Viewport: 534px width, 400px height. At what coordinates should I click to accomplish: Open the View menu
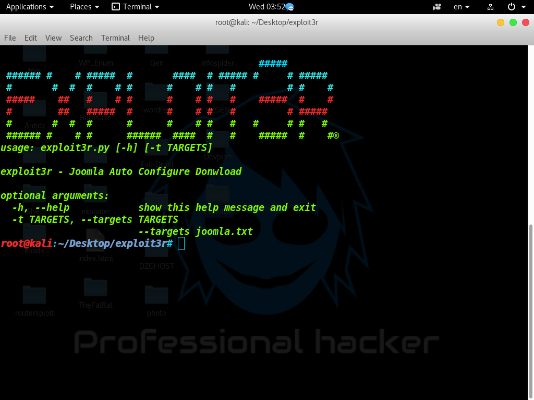pos(54,37)
